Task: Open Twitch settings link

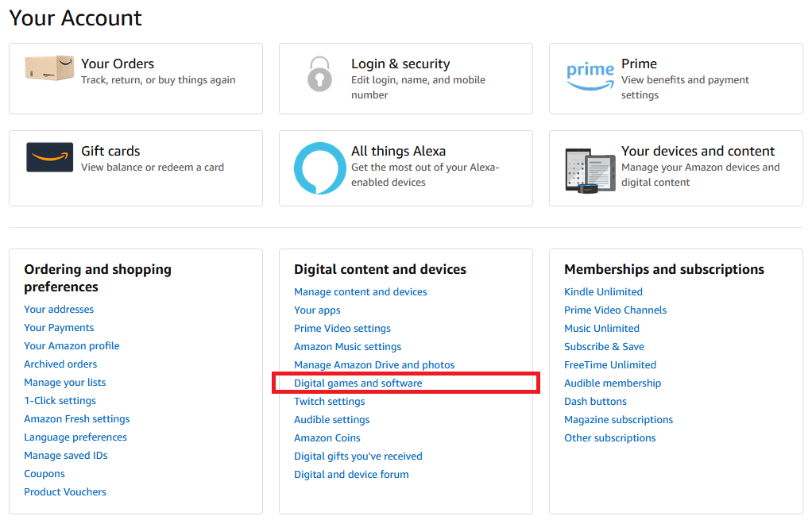Action: point(330,402)
